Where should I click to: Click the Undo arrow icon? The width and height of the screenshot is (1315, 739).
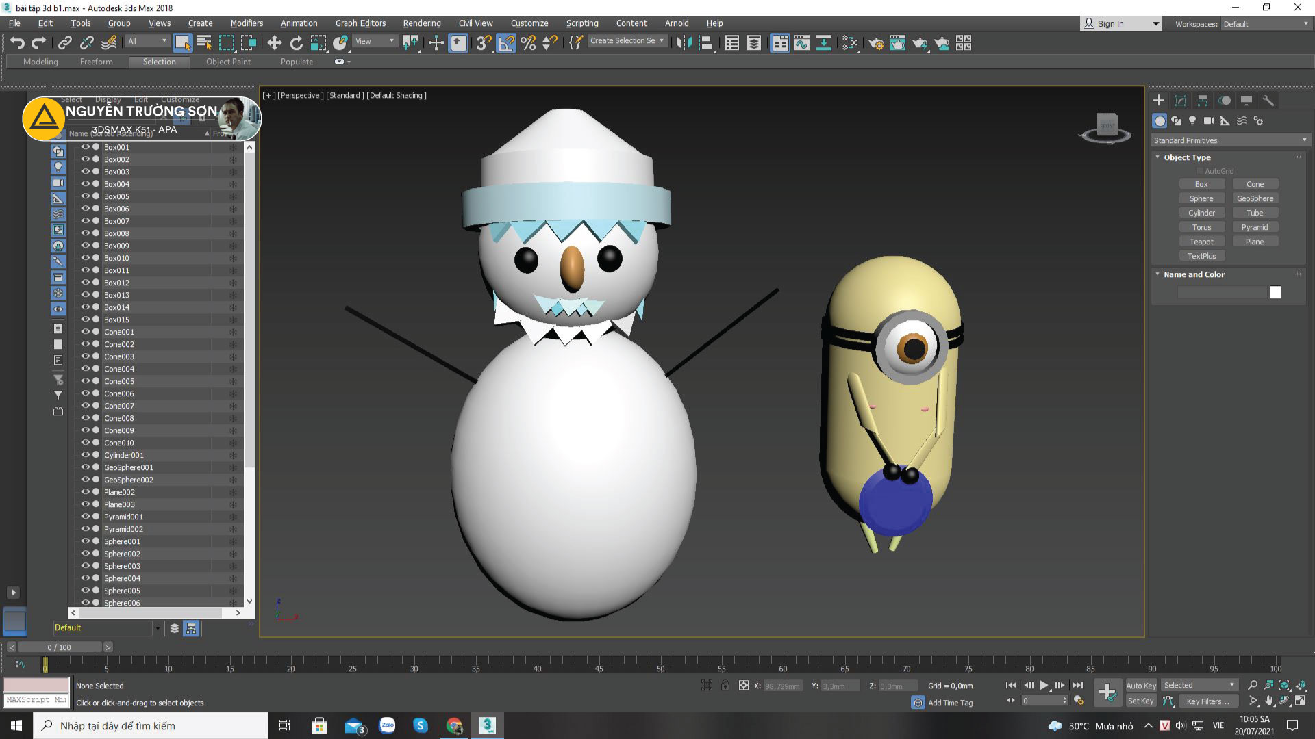[x=16, y=43]
